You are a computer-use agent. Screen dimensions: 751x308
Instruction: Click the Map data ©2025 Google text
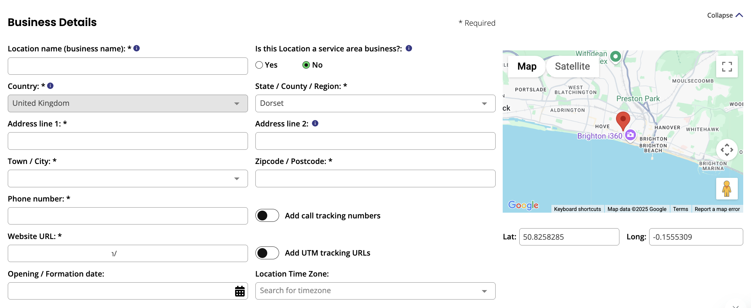637,209
